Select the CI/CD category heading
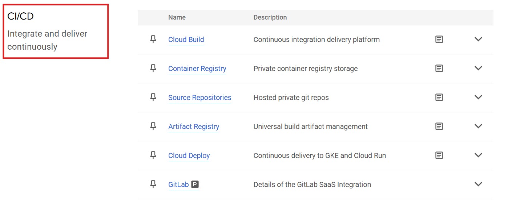 21,16
